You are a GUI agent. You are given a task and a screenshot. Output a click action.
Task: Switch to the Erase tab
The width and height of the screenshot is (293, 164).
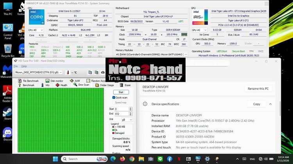click(125, 85)
